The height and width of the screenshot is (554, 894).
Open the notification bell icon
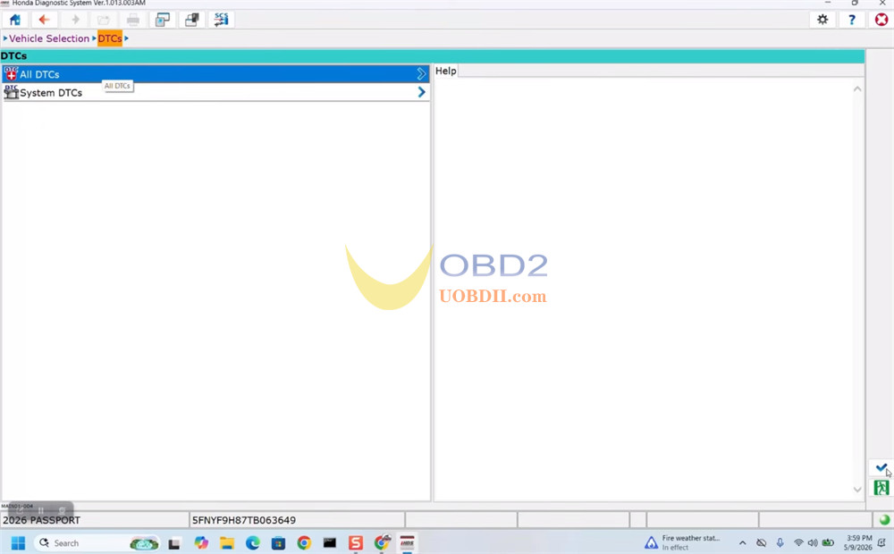(x=882, y=542)
